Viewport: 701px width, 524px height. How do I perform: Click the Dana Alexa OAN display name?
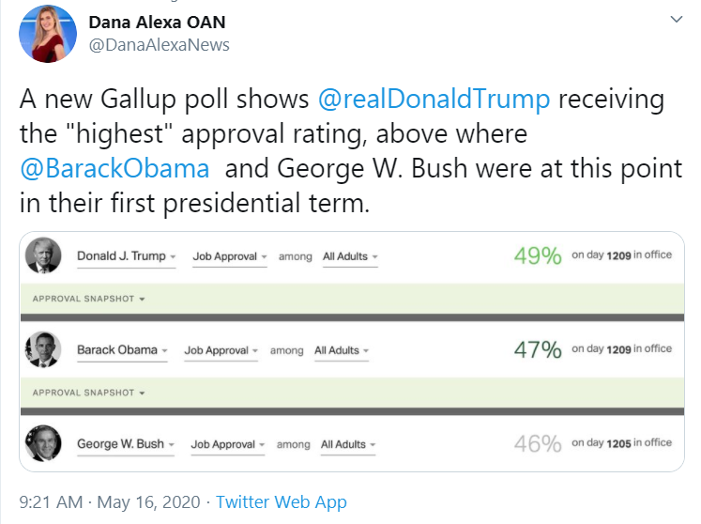tap(157, 22)
